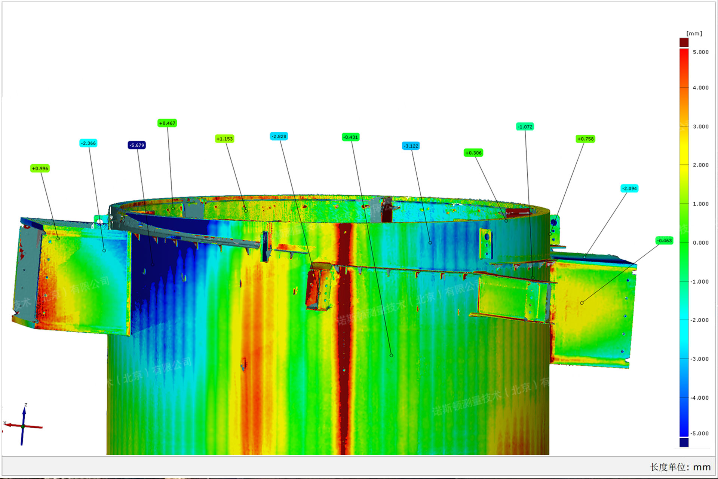Viewport: 718px width, 479px height.
Task: Select the +0.996 deviation label
Action: point(40,168)
